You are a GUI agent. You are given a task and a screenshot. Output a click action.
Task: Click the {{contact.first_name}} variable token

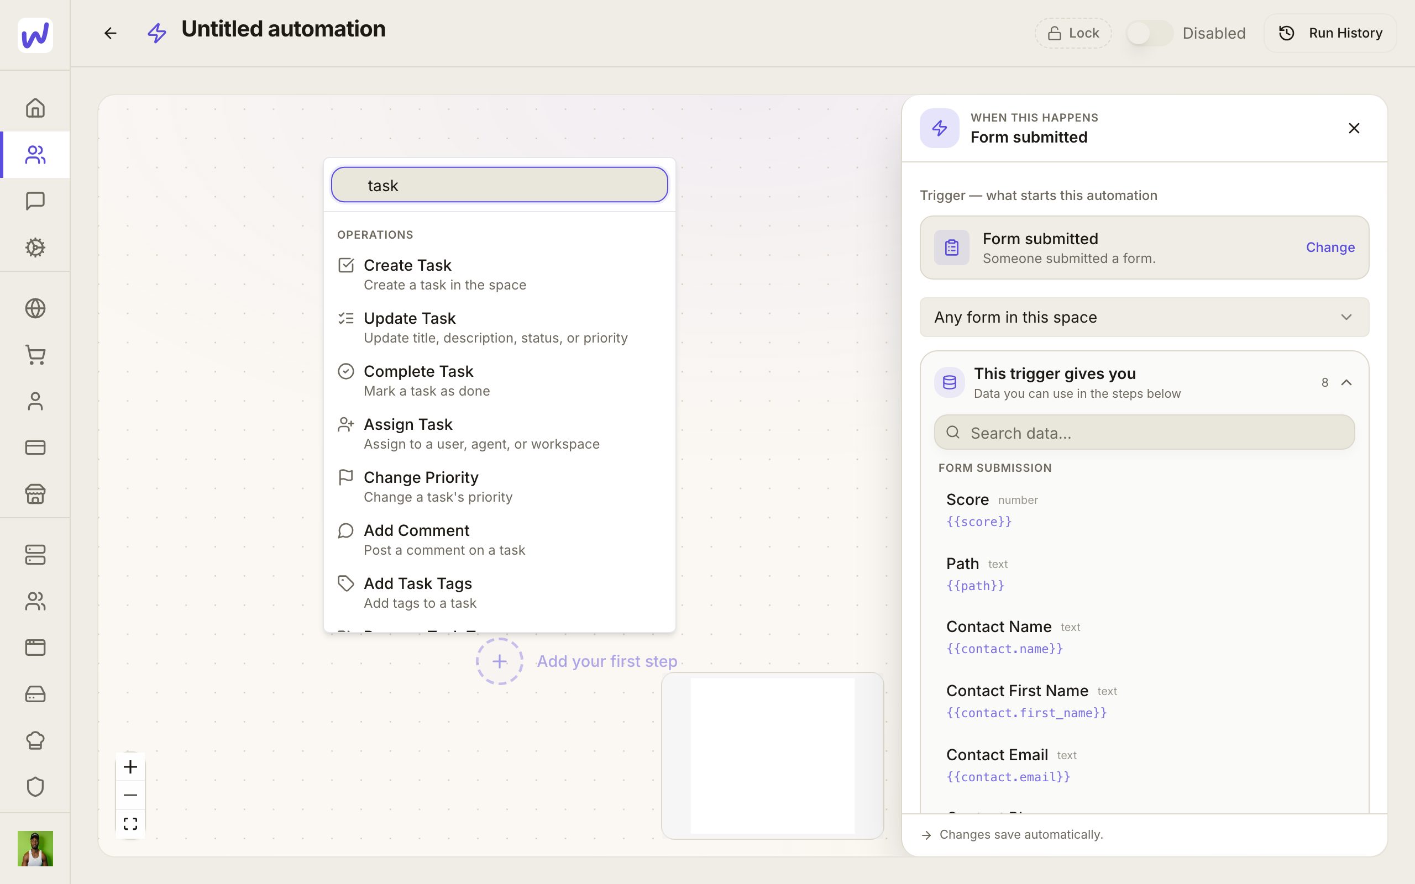click(x=1027, y=713)
